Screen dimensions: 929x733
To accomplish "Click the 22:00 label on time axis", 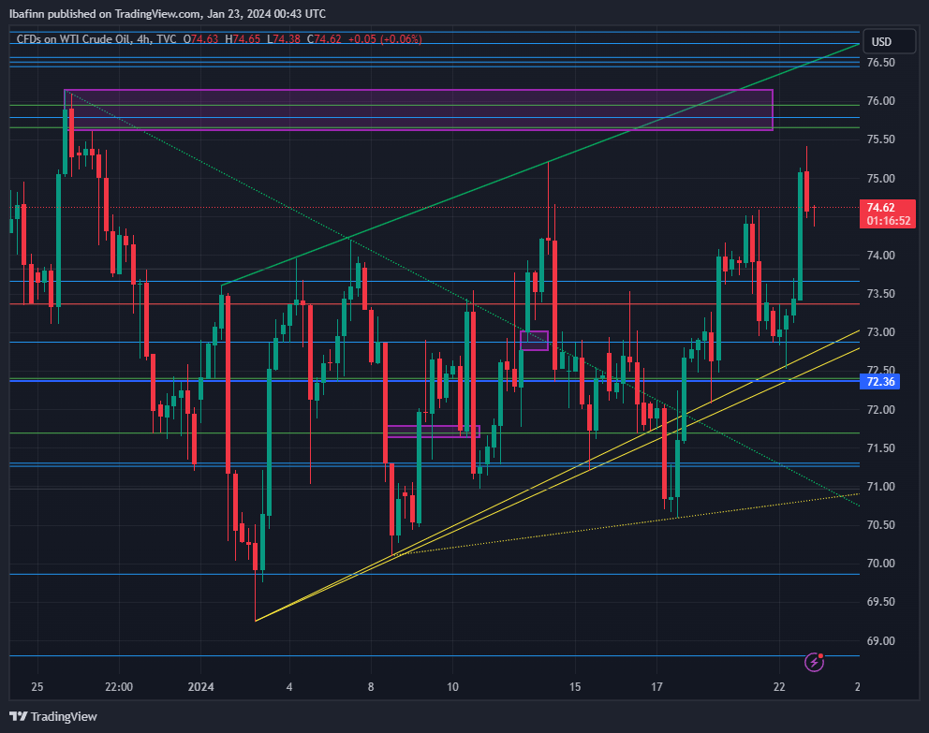I will click(x=120, y=686).
